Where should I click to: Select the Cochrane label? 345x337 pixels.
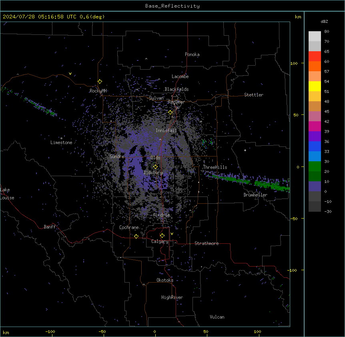[129, 227]
